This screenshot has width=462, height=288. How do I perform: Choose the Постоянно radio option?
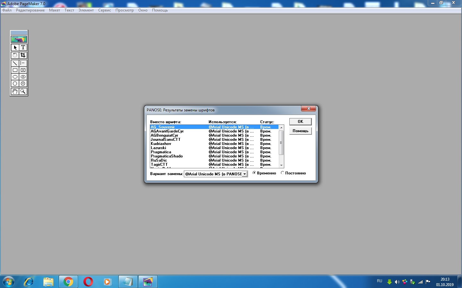pos(293,173)
